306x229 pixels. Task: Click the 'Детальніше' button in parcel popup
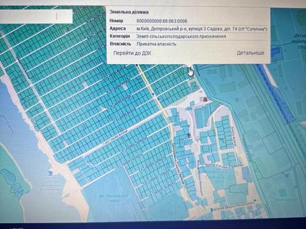click(x=251, y=53)
